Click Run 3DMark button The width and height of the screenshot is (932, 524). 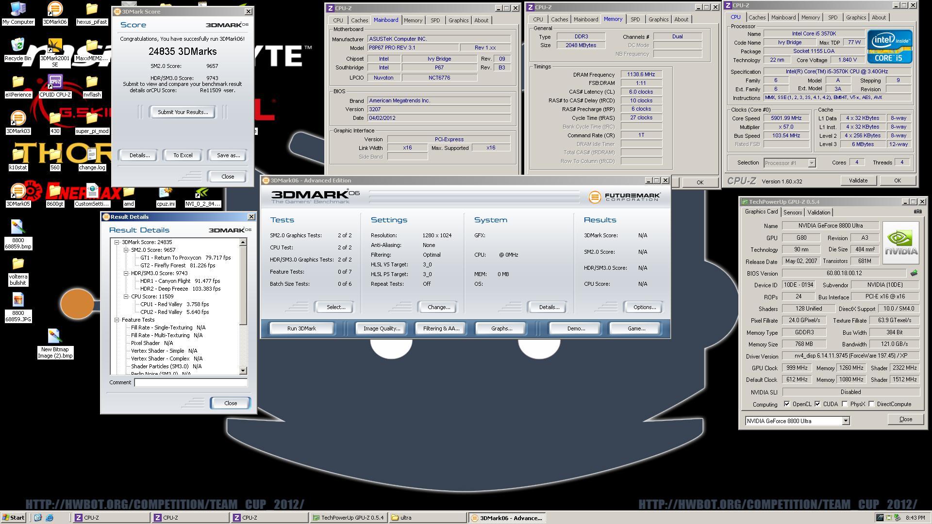tap(301, 328)
